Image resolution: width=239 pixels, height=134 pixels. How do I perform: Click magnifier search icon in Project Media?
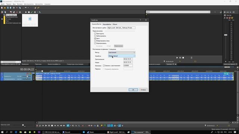point(40,12)
